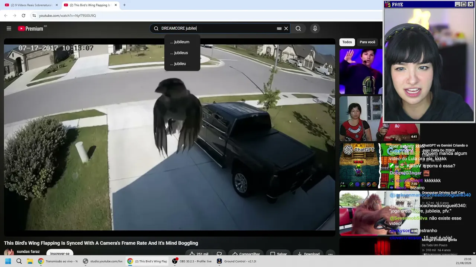Screen dimensions: 476x267
Task: Select the 'Todos' filter chip
Action: pos(347,42)
